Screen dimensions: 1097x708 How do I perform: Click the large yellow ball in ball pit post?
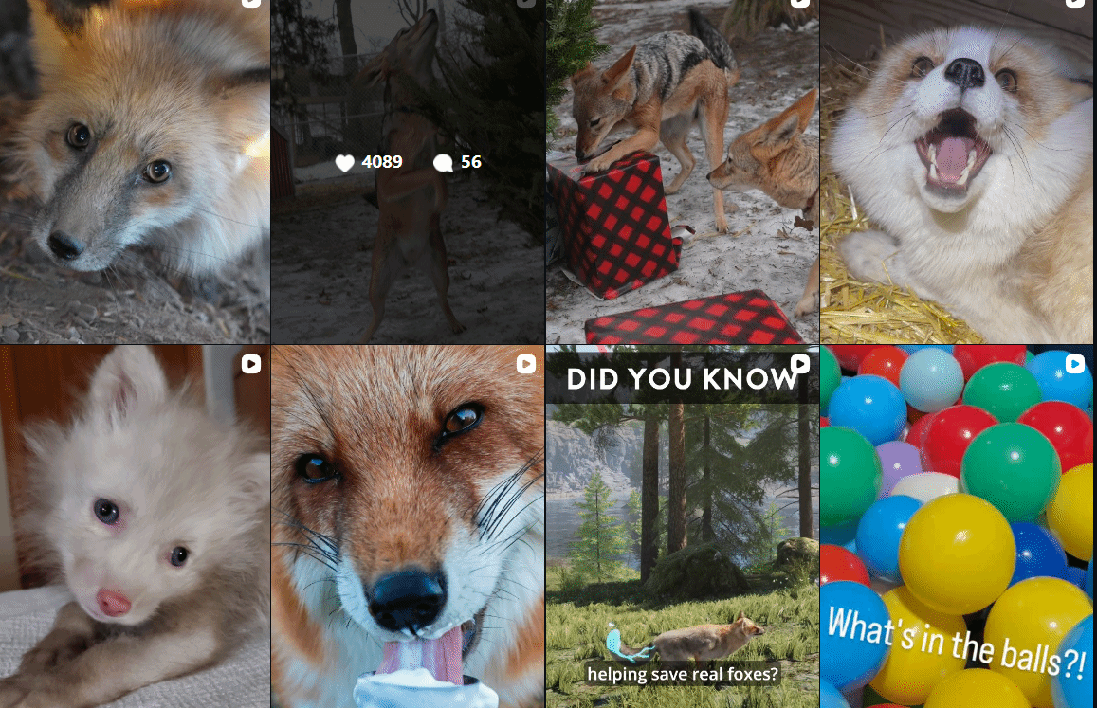point(957,553)
